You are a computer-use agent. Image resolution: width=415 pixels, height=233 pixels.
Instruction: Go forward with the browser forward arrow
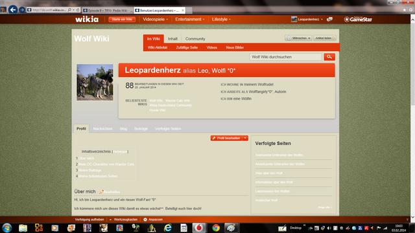[x=22, y=10]
